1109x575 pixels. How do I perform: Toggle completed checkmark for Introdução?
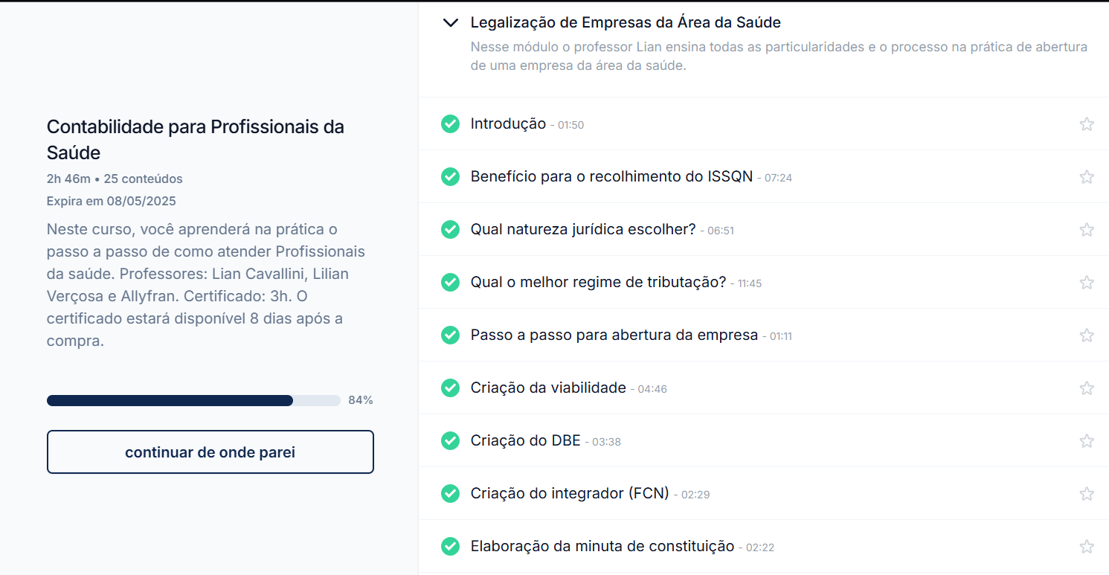pyautogui.click(x=450, y=124)
